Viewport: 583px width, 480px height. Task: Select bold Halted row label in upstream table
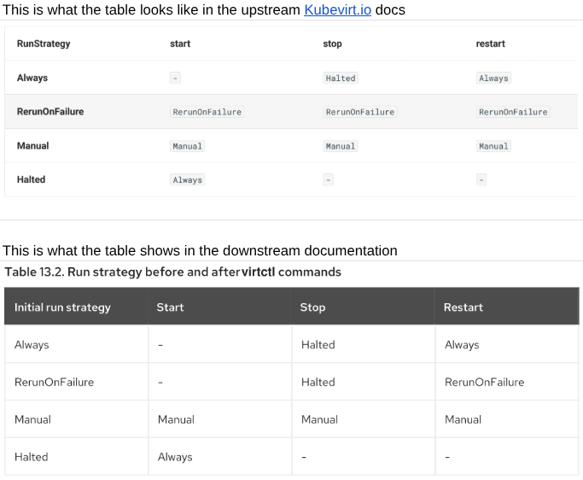tap(32, 179)
